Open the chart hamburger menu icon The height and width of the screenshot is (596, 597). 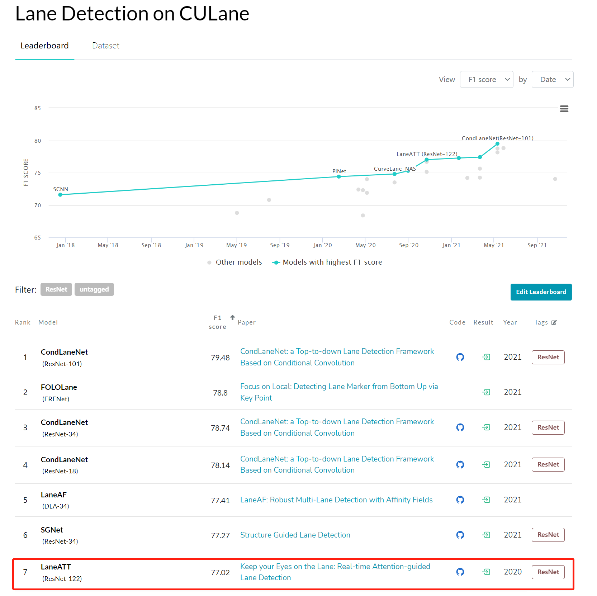[x=564, y=109]
